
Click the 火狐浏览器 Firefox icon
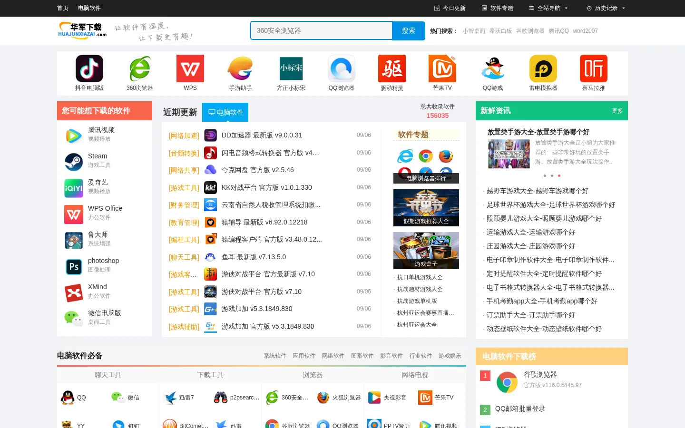click(323, 398)
